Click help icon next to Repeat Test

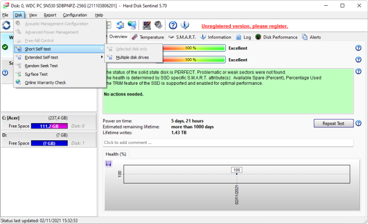click(358, 123)
